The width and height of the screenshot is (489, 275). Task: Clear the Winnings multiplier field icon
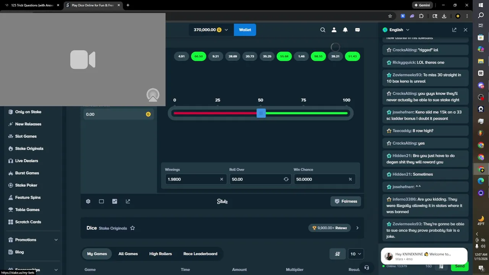tap(222, 179)
